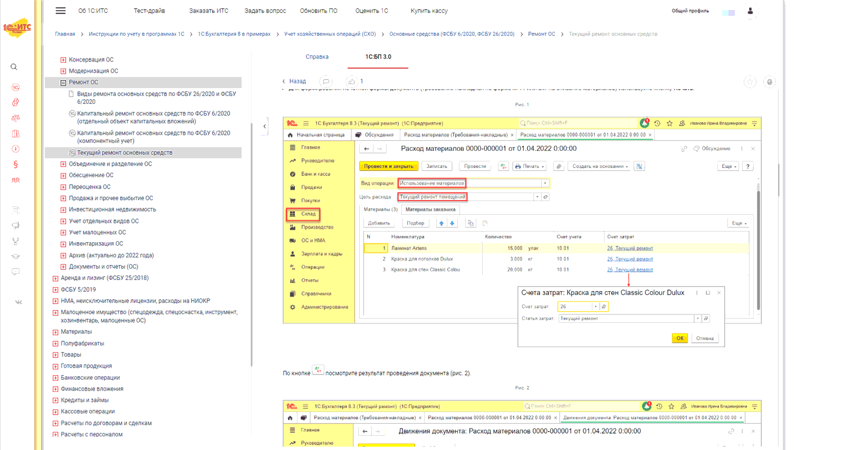Click the red 1С circle sidebar icon
Image resolution: width=844 pixels, height=450 pixels.
[x=16, y=87]
